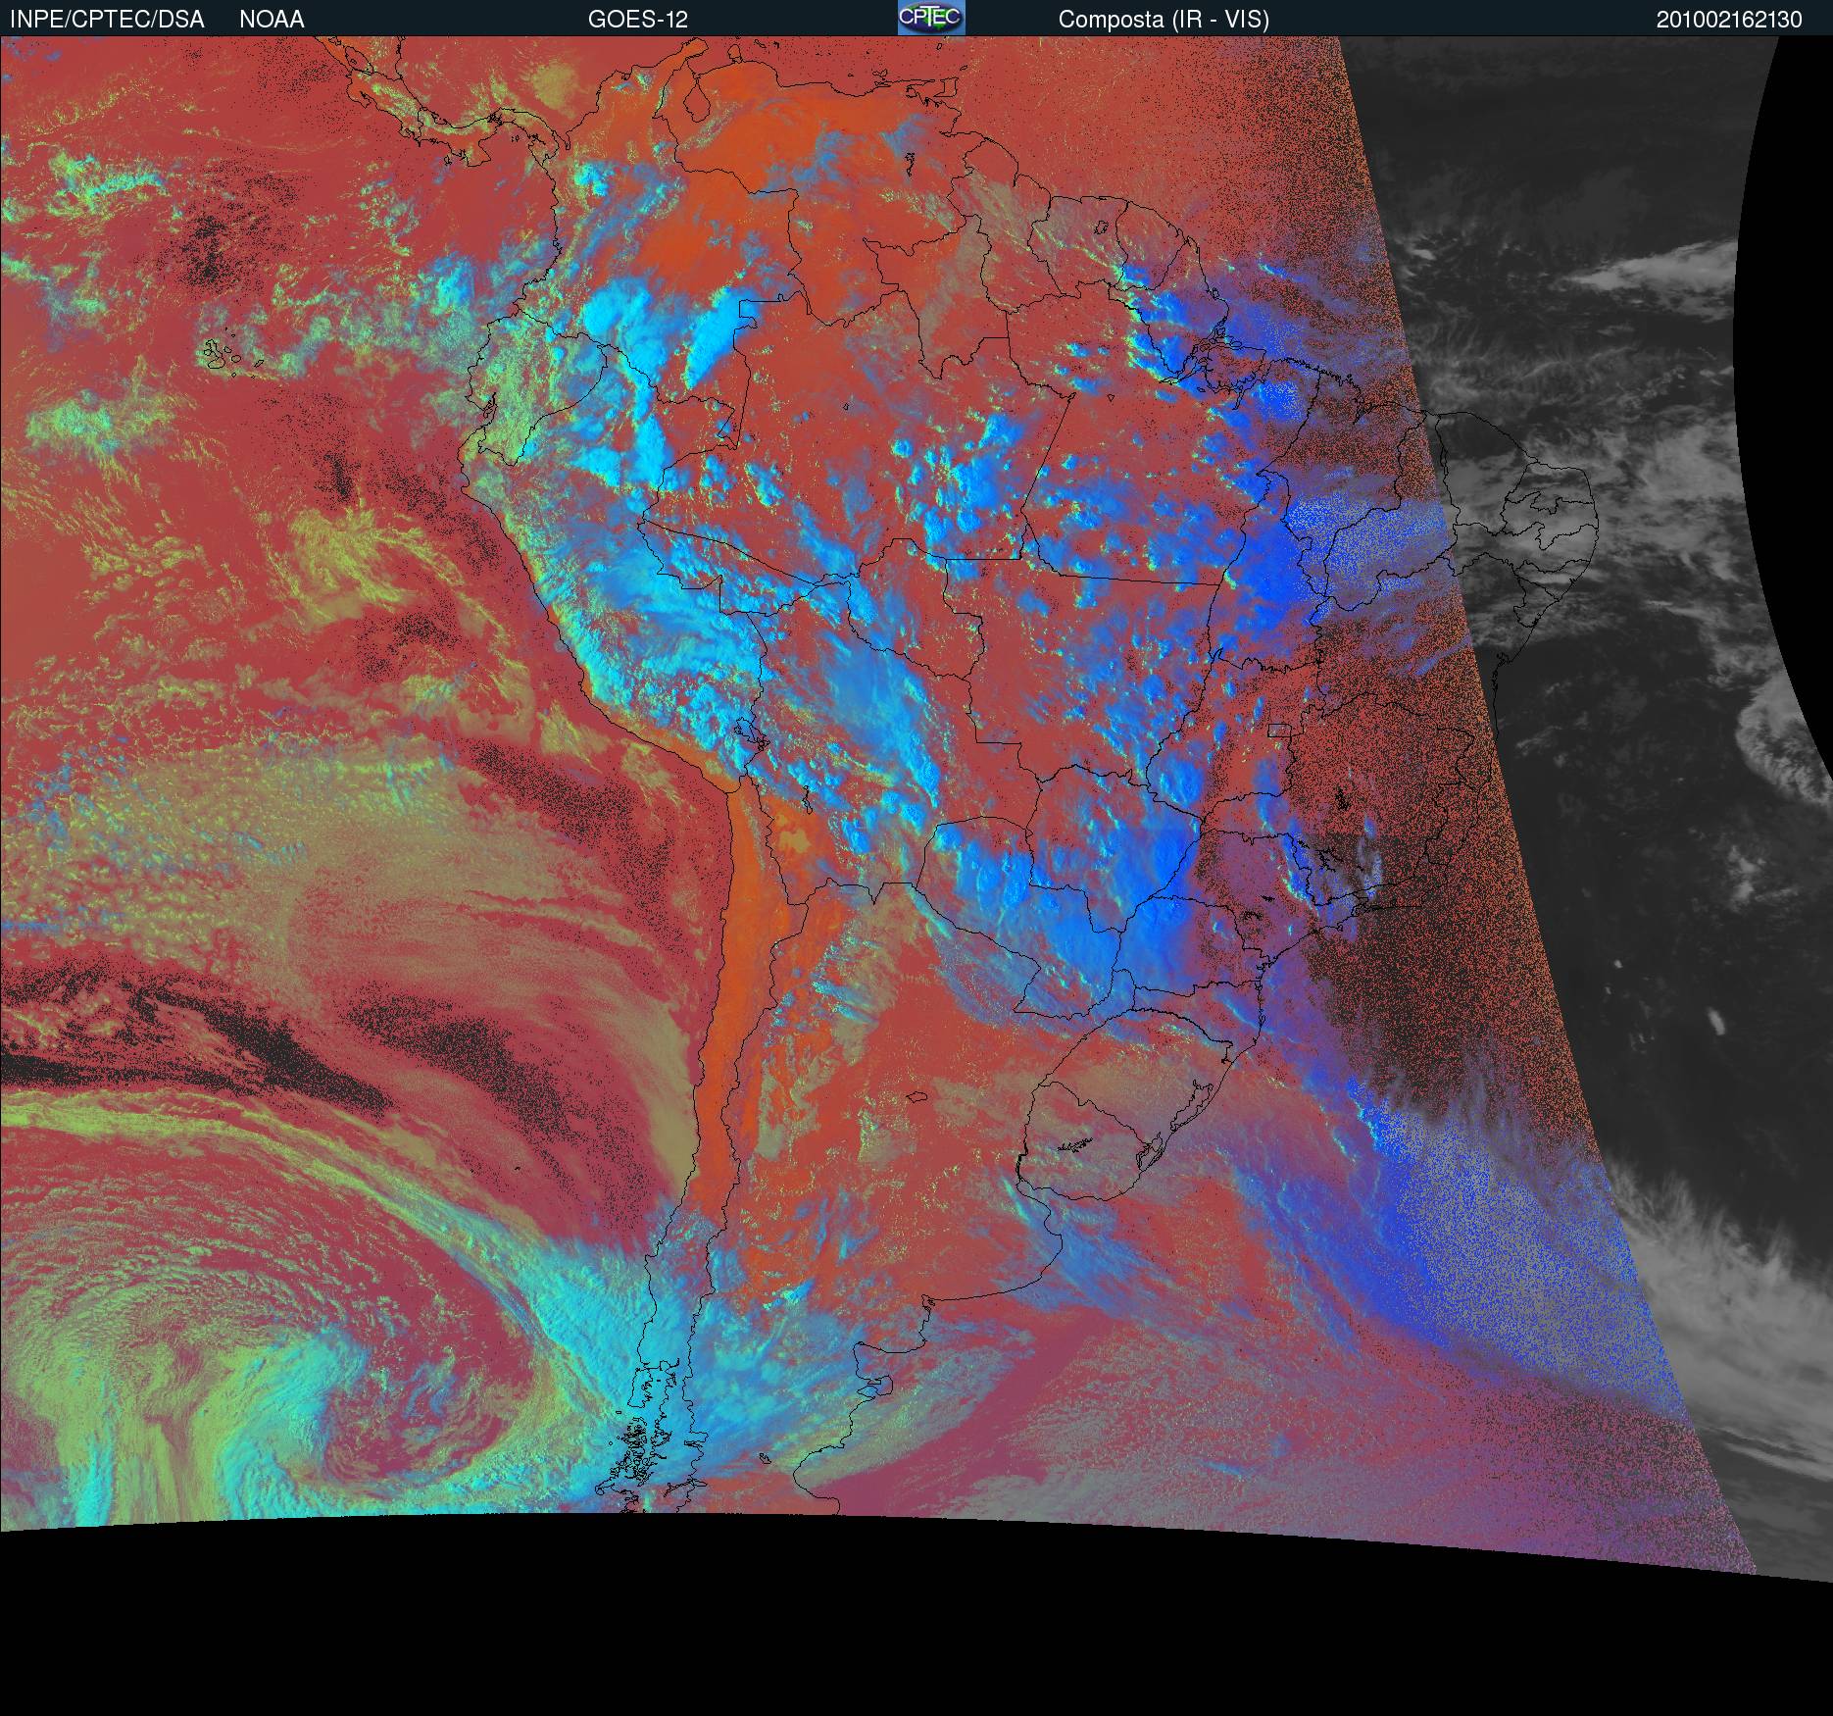Click the 201002162130 timestamp

click(x=1729, y=19)
